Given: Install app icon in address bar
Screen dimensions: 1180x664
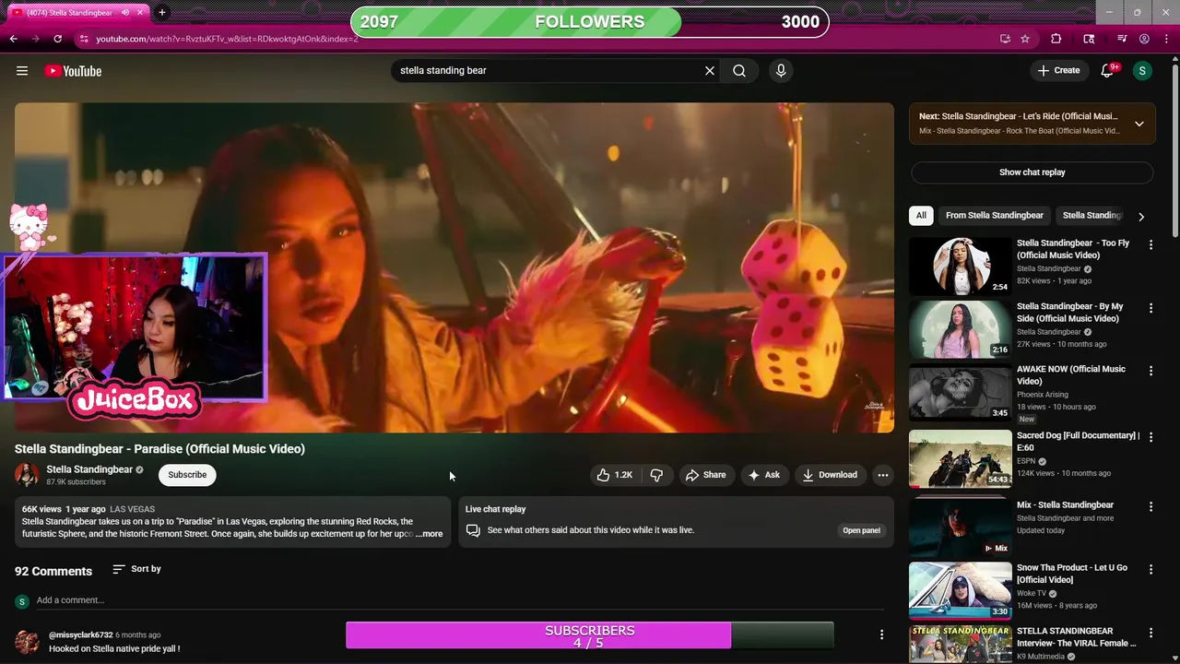Looking at the screenshot, I should tap(1005, 39).
